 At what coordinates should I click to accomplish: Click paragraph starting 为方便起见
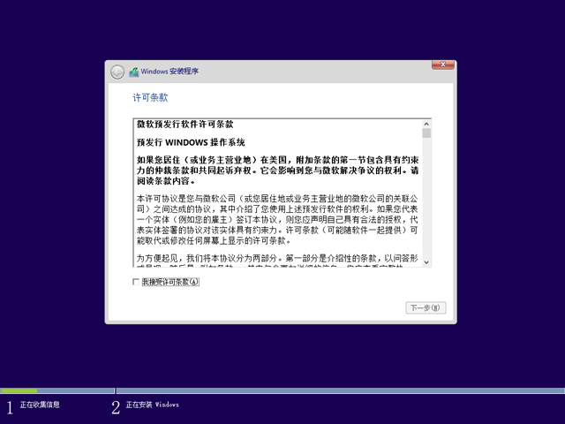tap(277, 261)
